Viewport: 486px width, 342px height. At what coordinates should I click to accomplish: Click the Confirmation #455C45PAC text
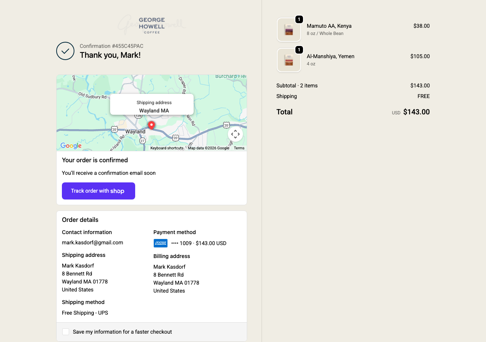pos(111,46)
